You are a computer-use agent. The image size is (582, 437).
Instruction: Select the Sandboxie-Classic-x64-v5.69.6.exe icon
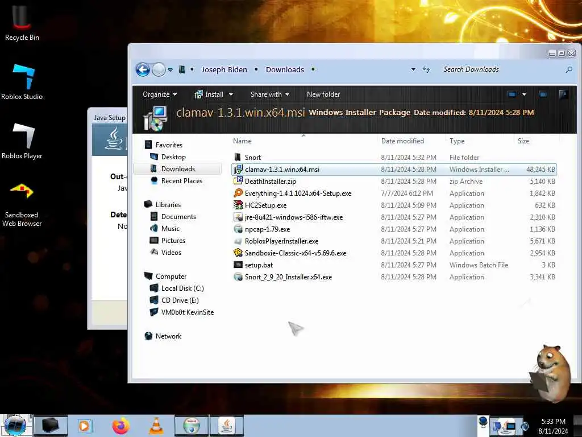coord(238,253)
